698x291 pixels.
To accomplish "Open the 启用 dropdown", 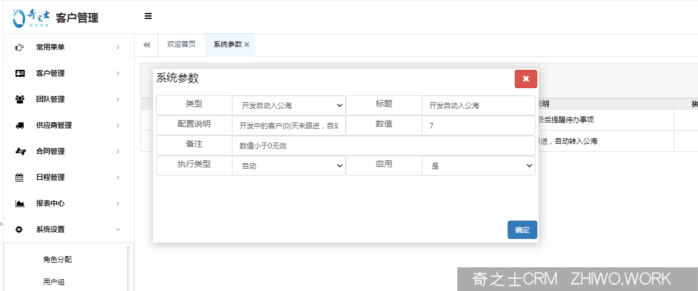I will coord(478,166).
